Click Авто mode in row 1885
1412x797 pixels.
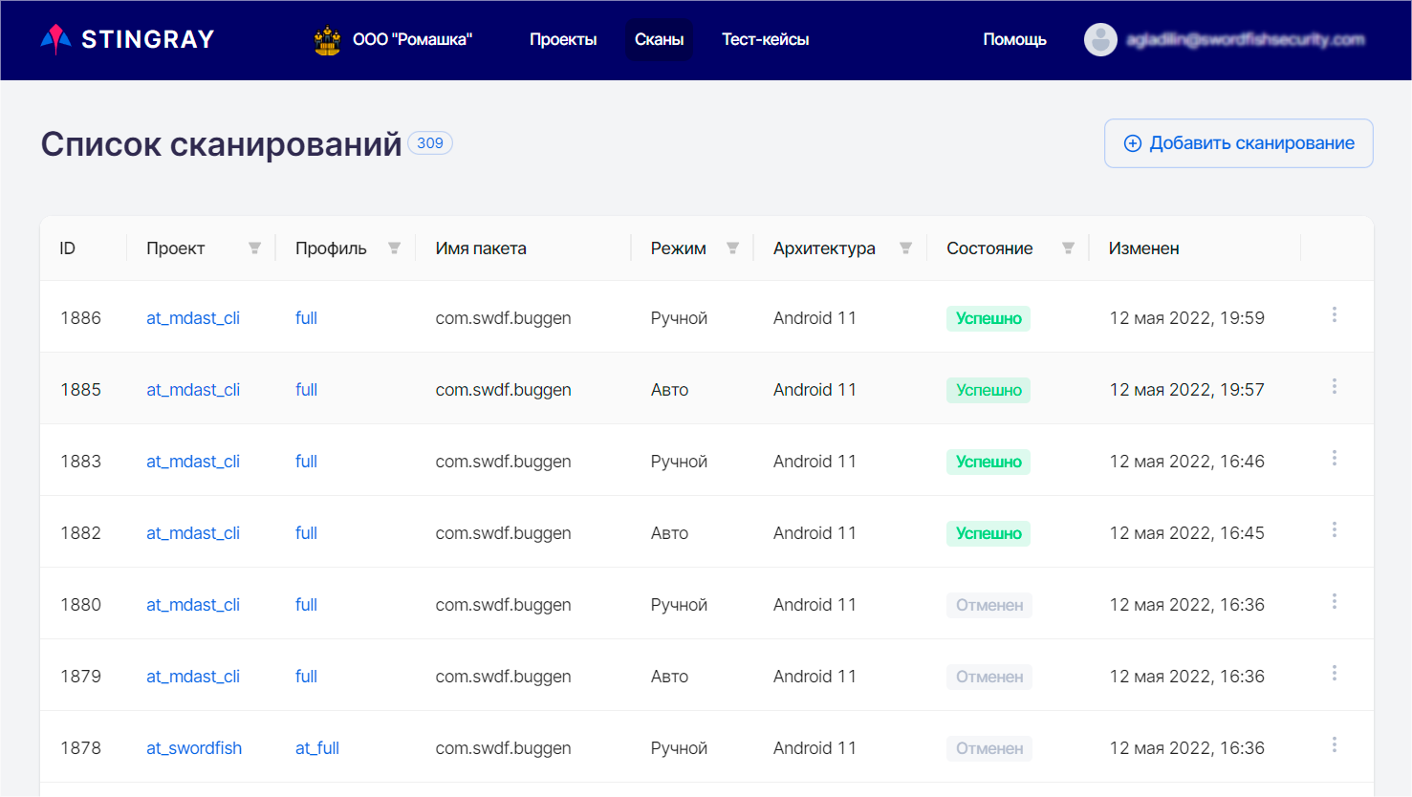click(669, 390)
